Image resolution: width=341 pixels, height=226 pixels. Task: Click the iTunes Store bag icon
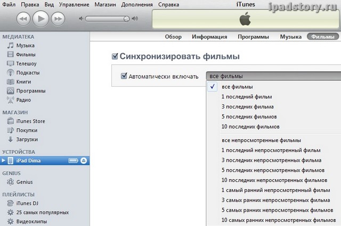click(10, 121)
